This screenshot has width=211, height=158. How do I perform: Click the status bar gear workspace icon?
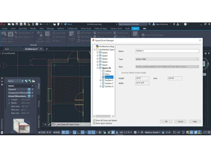click(135, 132)
